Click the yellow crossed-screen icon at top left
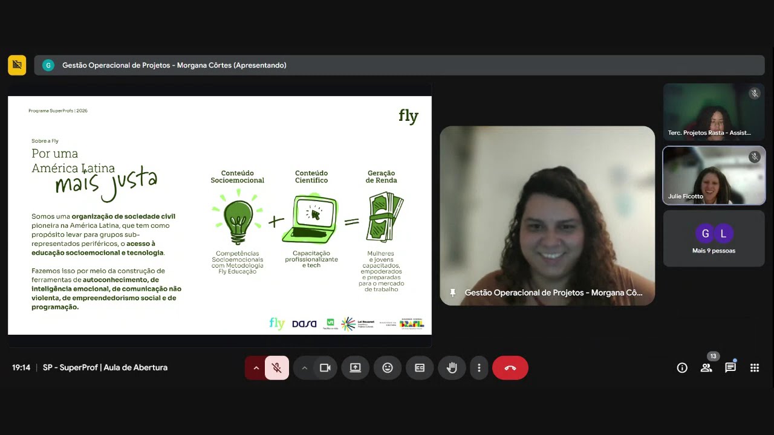The height and width of the screenshot is (435, 774). point(17,65)
